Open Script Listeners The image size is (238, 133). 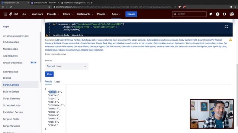tap(12, 99)
